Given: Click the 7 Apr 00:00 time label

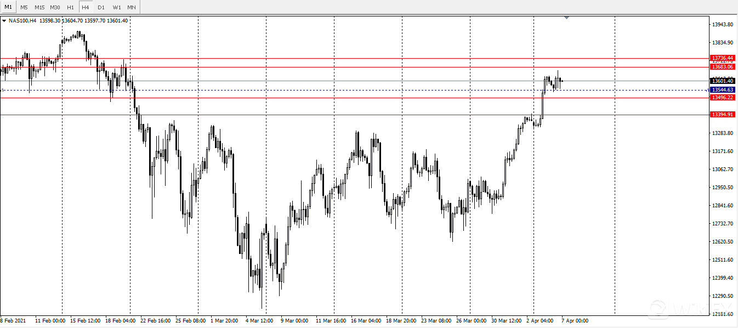Looking at the screenshot, I should coord(574,320).
